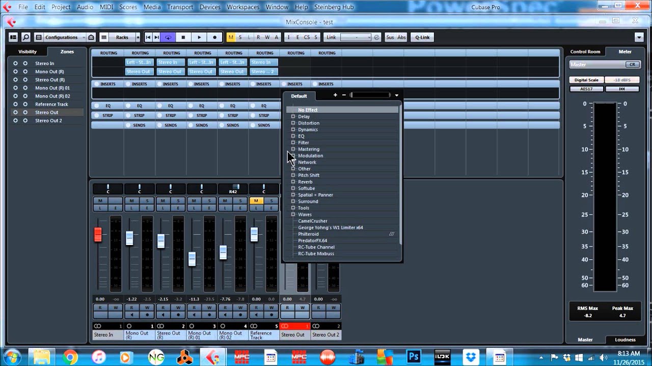Click the go to previous marker transport button
652x366 pixels.
coord(148,37)
